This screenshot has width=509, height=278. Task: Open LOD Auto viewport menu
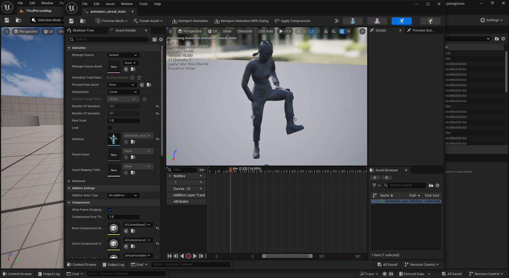(266, 31)
